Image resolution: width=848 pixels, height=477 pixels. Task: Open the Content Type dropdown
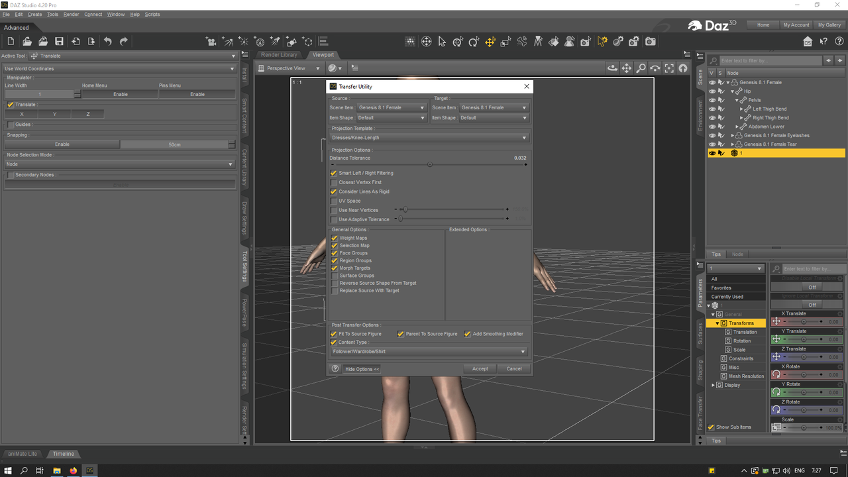pyautogui.click(x=429, y=352)
